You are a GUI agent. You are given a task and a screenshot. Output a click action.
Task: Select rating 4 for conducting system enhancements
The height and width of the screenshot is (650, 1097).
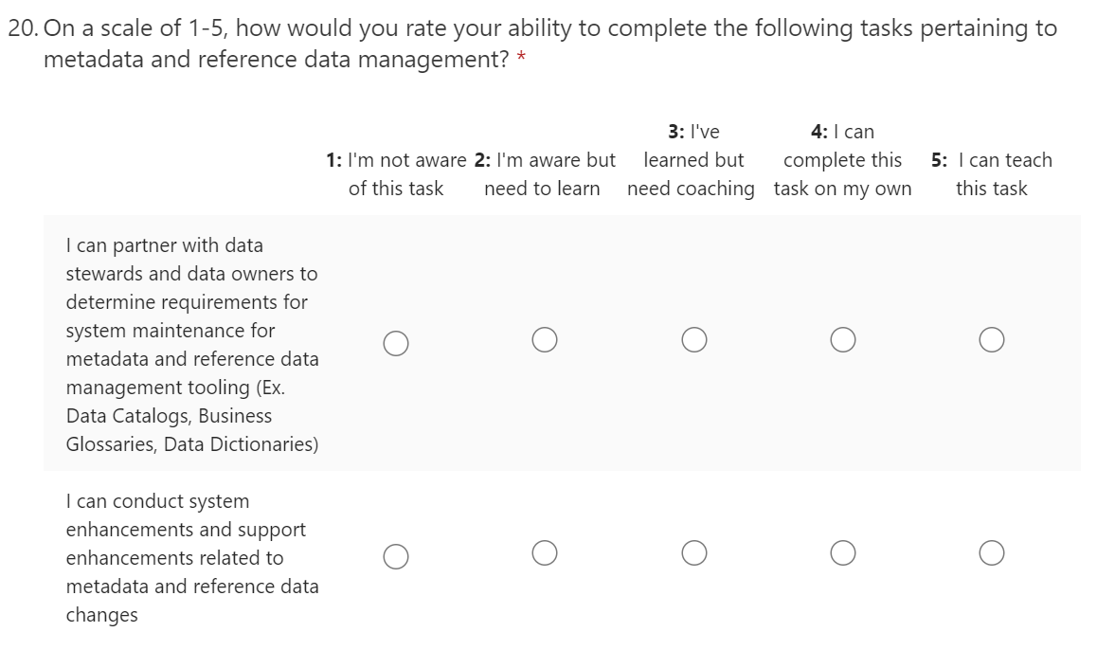842,552
